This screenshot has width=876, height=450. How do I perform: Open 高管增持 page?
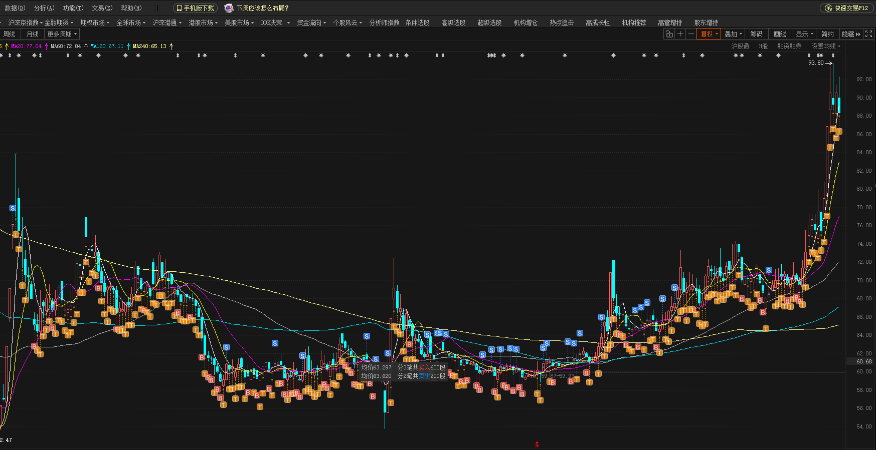pyautogui.click(x=670, y=23)
